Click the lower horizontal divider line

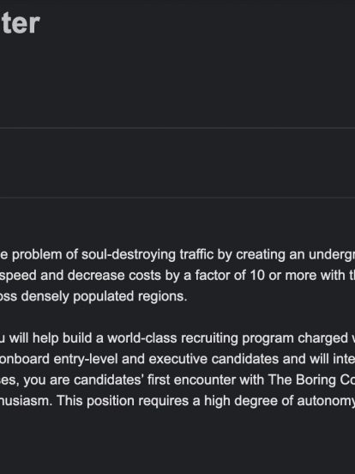(177, 198)
